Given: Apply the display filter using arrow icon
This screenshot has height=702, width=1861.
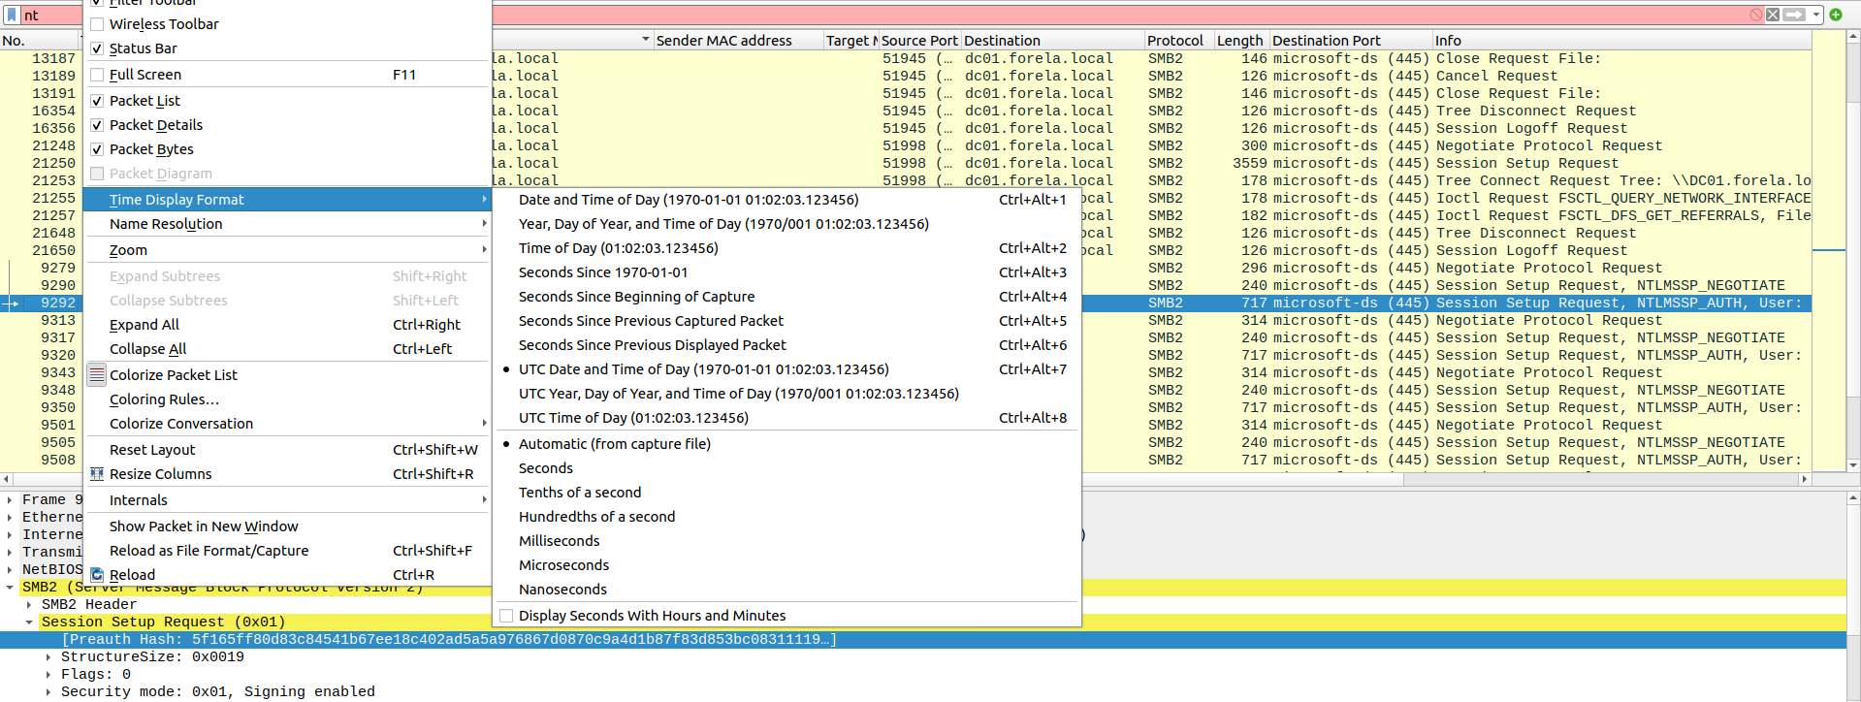Looking at the screenshot, I should pos(1793,15).
